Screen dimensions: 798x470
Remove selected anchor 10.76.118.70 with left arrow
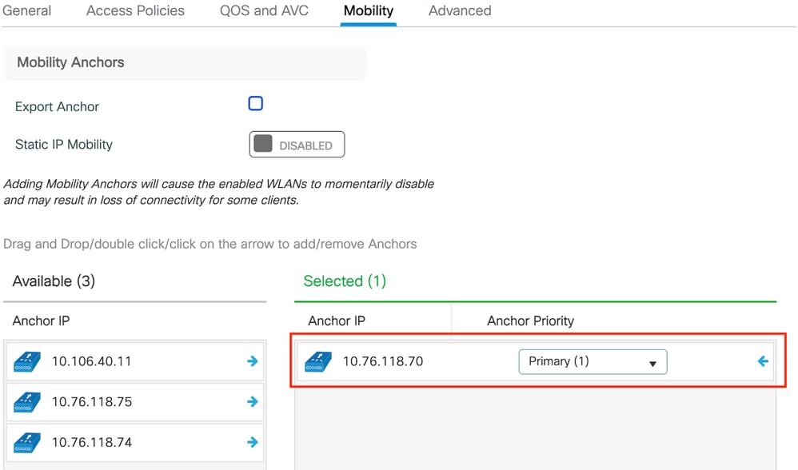pyautogui.click(x=763, y=361)
